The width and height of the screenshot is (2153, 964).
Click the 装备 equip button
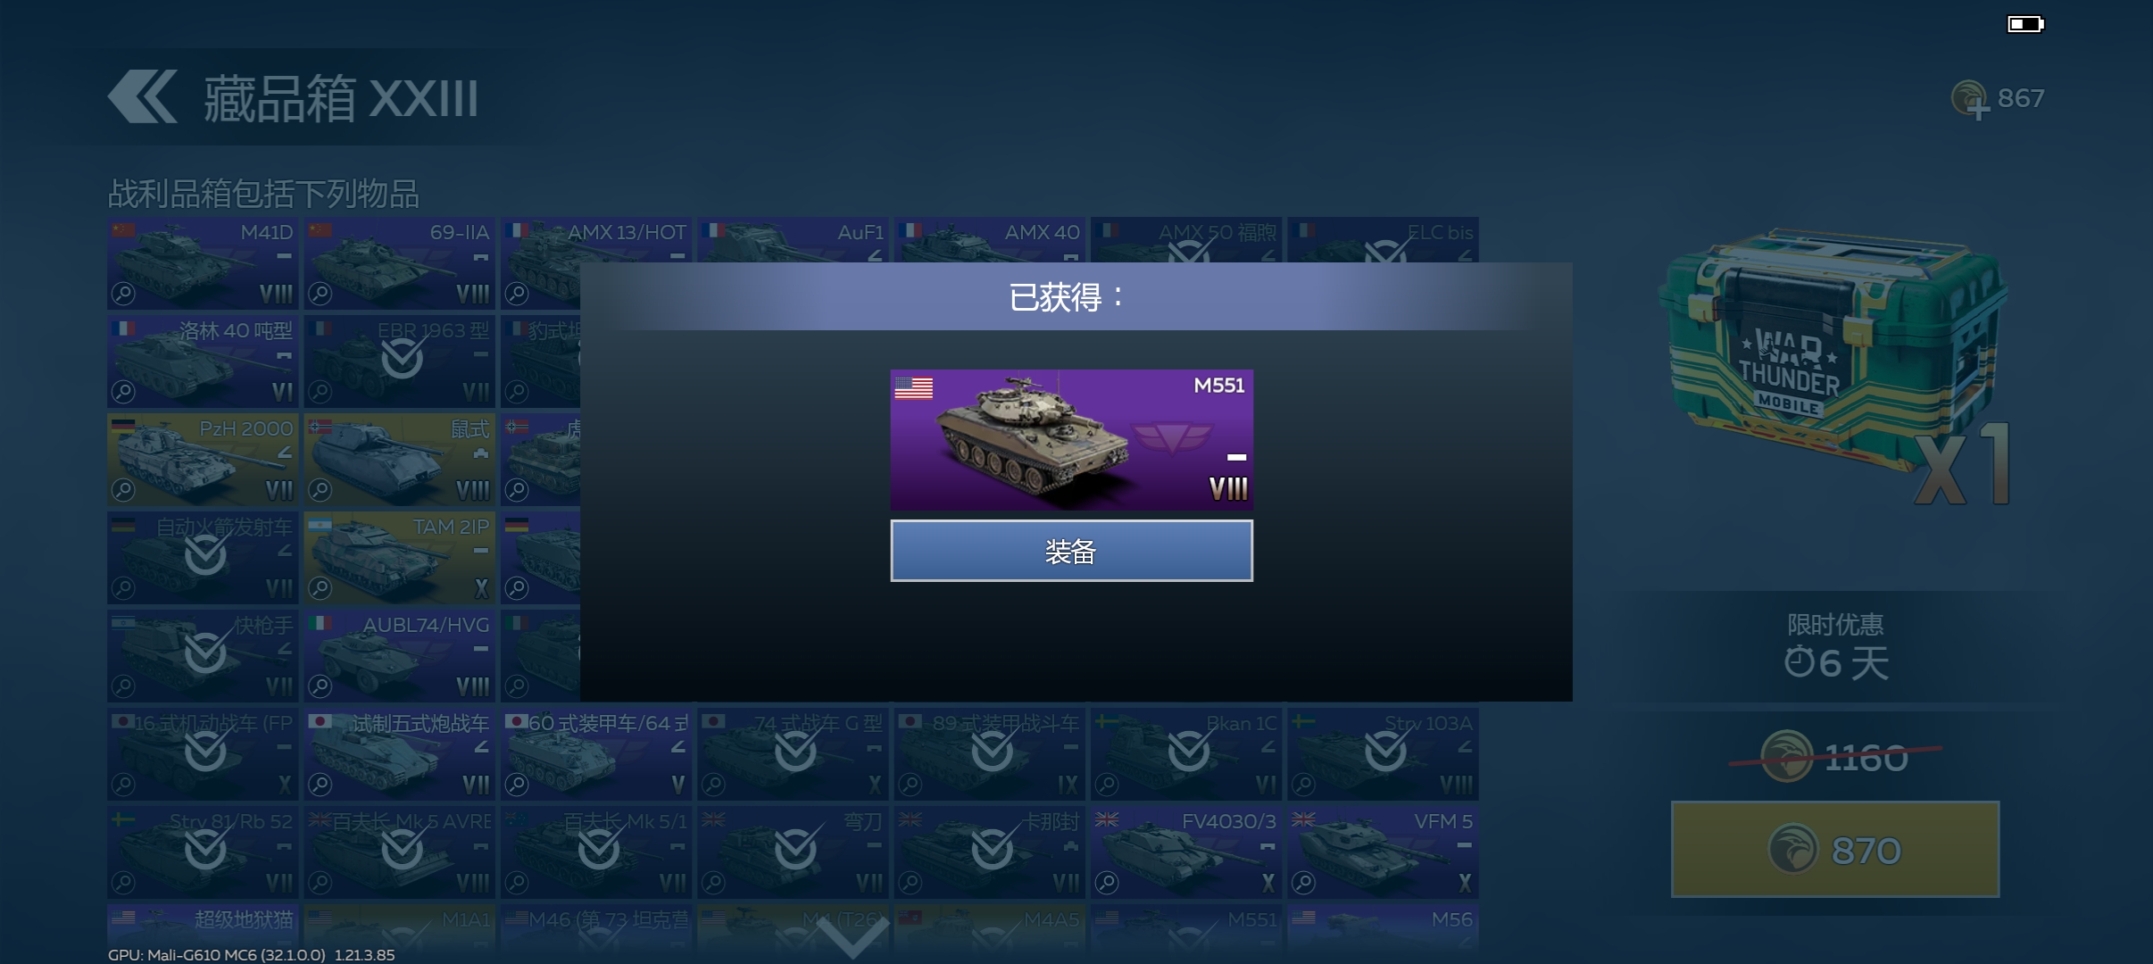point(1071,551)
